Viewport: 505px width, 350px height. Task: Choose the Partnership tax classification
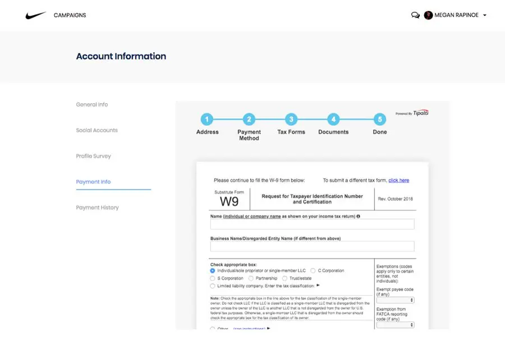251,278
